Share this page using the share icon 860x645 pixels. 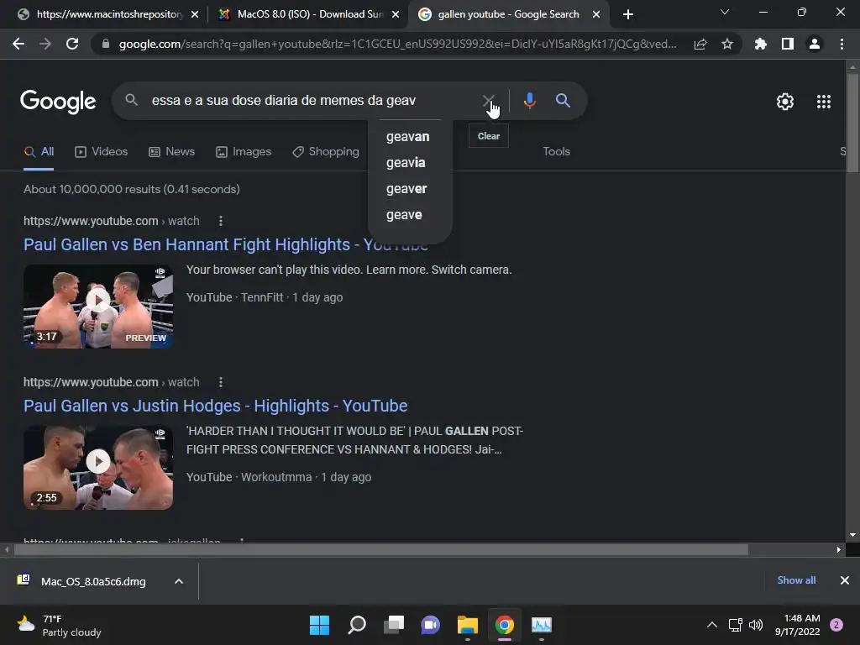point(700,44)
